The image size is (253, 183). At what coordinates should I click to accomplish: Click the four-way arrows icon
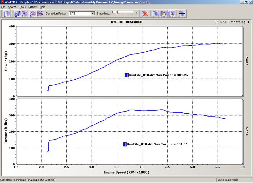pyautogui.click(x=182, y=14)
